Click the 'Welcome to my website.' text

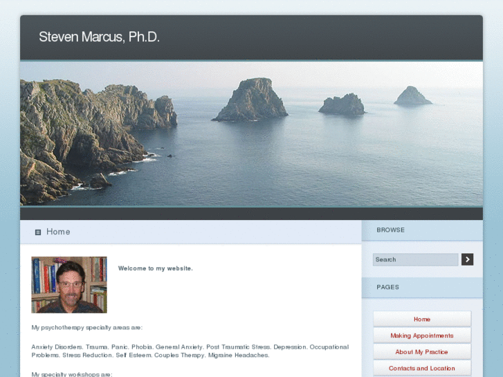pos(155,268)
